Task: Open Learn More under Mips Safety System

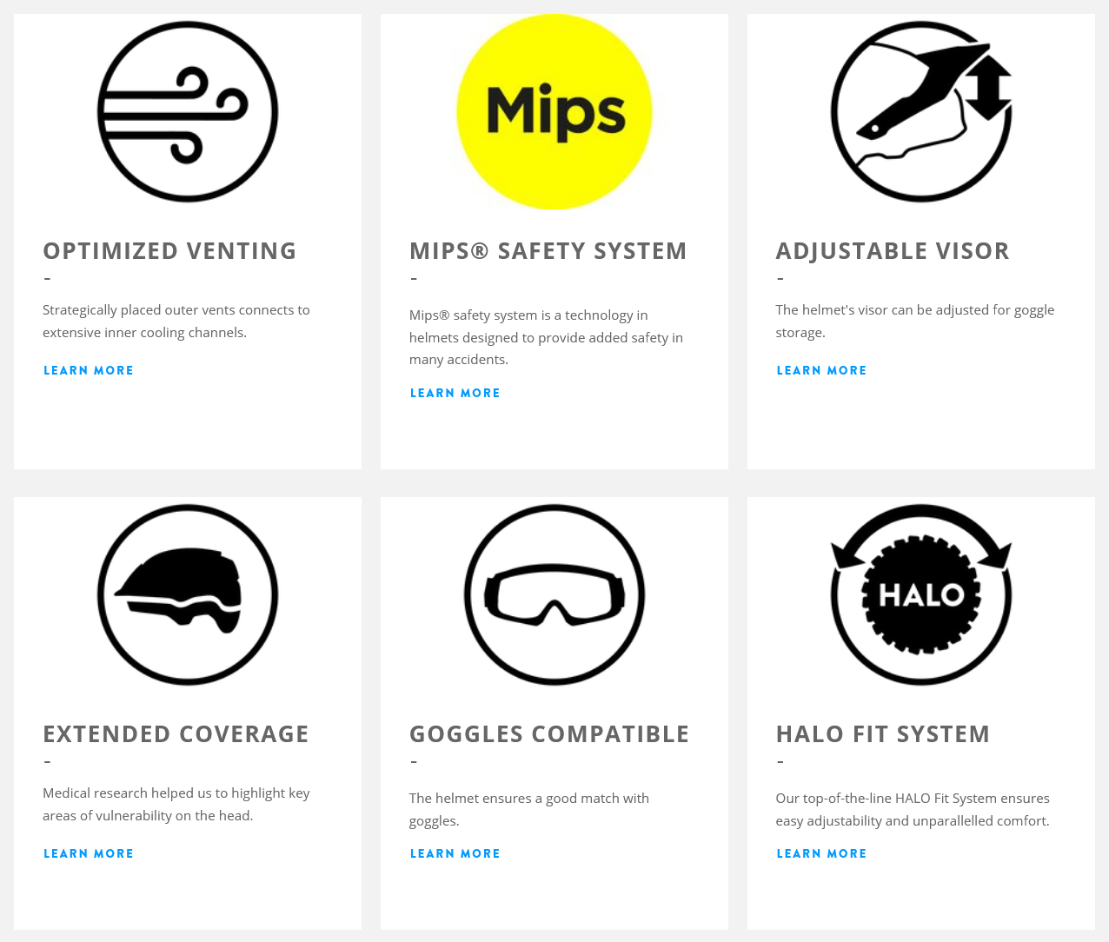Action: point(455,393)
